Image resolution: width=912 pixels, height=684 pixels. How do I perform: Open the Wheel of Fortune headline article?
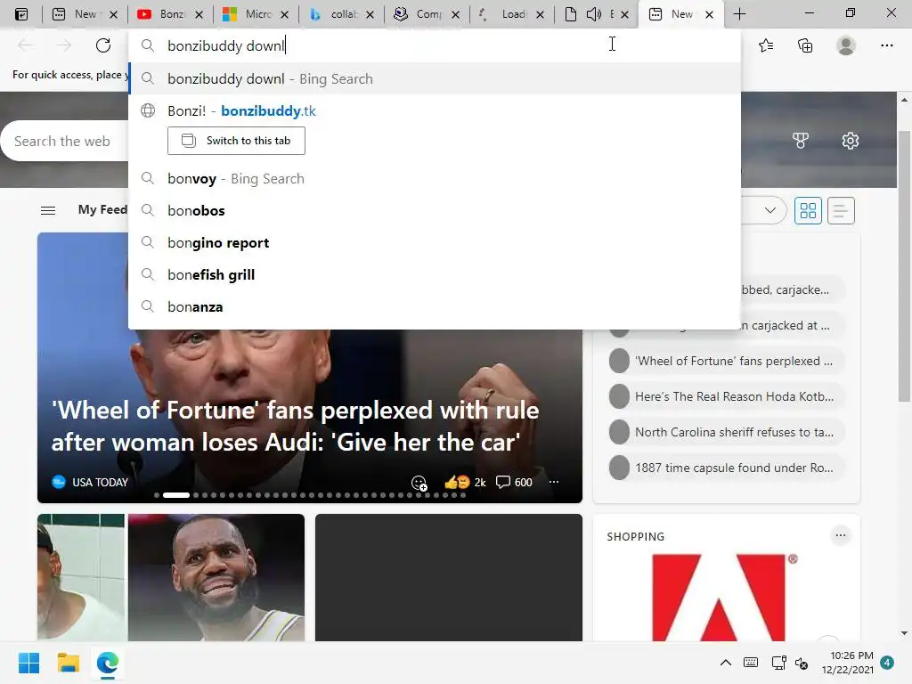point(295,427)
